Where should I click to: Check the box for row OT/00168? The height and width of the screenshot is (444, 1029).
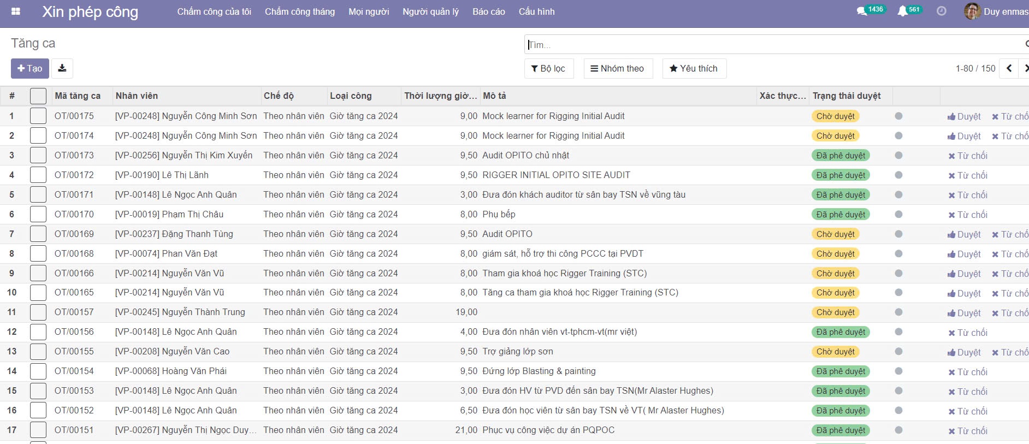[38, 254]
